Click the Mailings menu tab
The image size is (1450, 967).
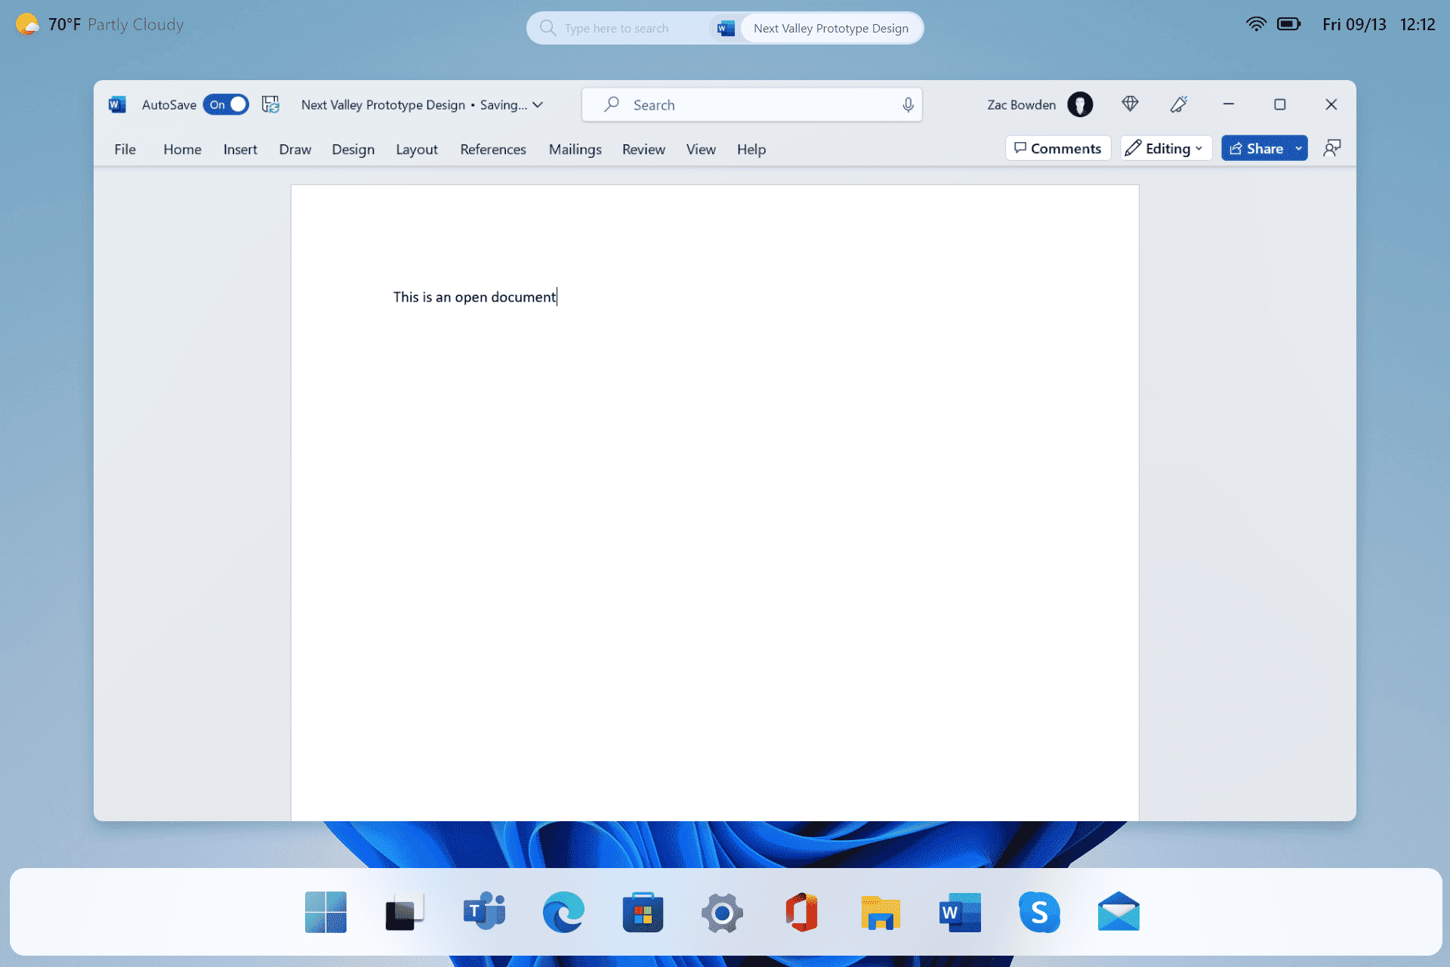(x=574, y=149)
